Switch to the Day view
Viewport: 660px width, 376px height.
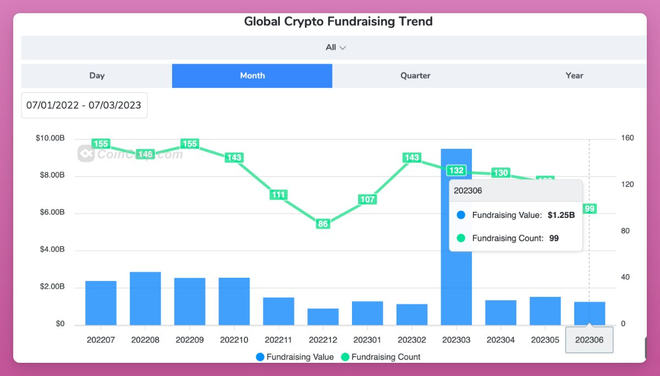tap(96, 75)
